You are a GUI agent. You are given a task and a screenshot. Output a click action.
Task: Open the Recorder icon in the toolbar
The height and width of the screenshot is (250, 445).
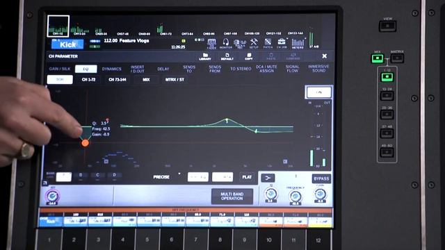(240, 44)
